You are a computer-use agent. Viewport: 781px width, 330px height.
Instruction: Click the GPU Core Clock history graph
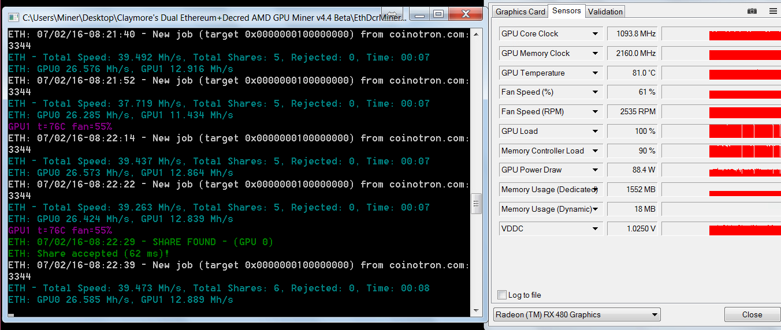[x=721, y=34]
